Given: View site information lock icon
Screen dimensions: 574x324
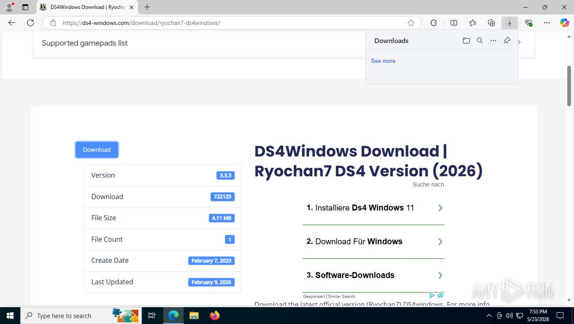Looking at the screenshot, I should pyautogui.click(x=53, y=23).
